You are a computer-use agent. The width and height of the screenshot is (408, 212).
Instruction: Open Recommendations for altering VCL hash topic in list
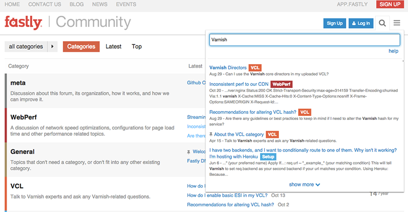pyautogui.click(x=231, y=205)
